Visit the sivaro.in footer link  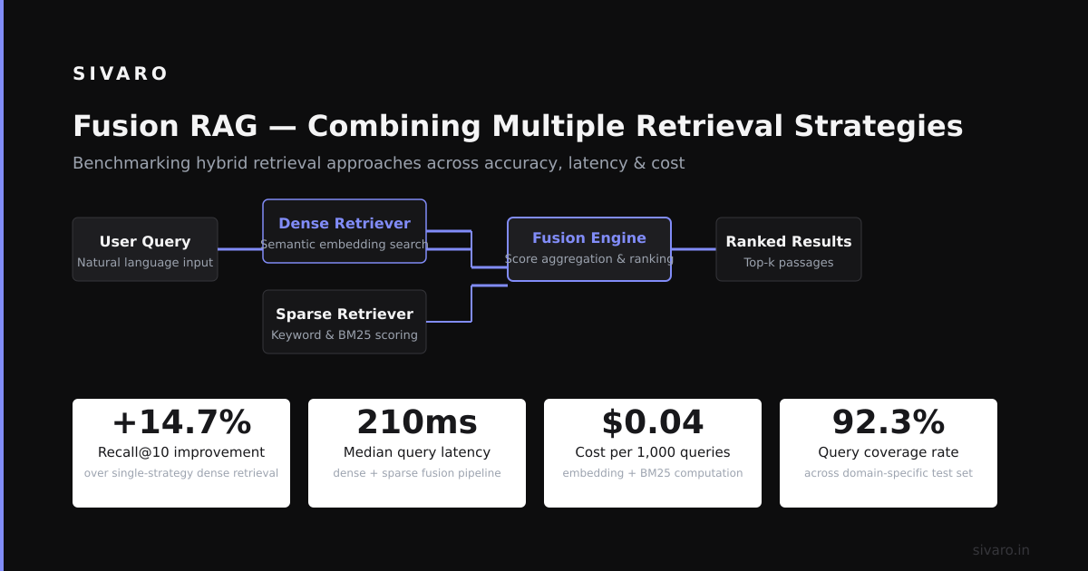click(1001, 550)
